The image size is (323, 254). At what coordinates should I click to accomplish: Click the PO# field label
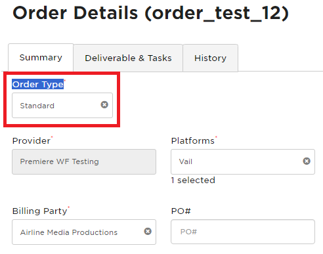coord(181,211)
